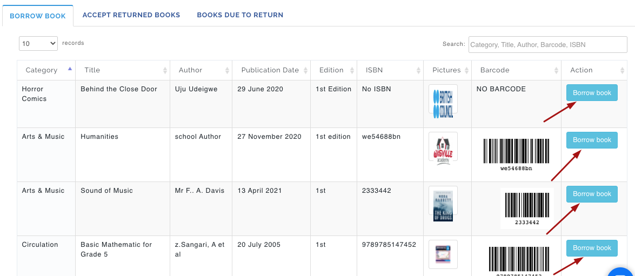The width and height of the screenshot is (635, 276).
Task: Borrow Basic Mathematic for Grade 5
Action: [x=592, y=248]
